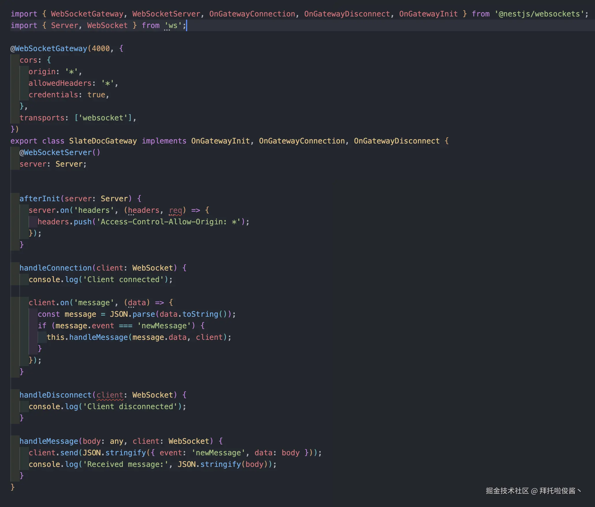Click 'Received message:' log string

pyautogui.click(x=125, y=464)
